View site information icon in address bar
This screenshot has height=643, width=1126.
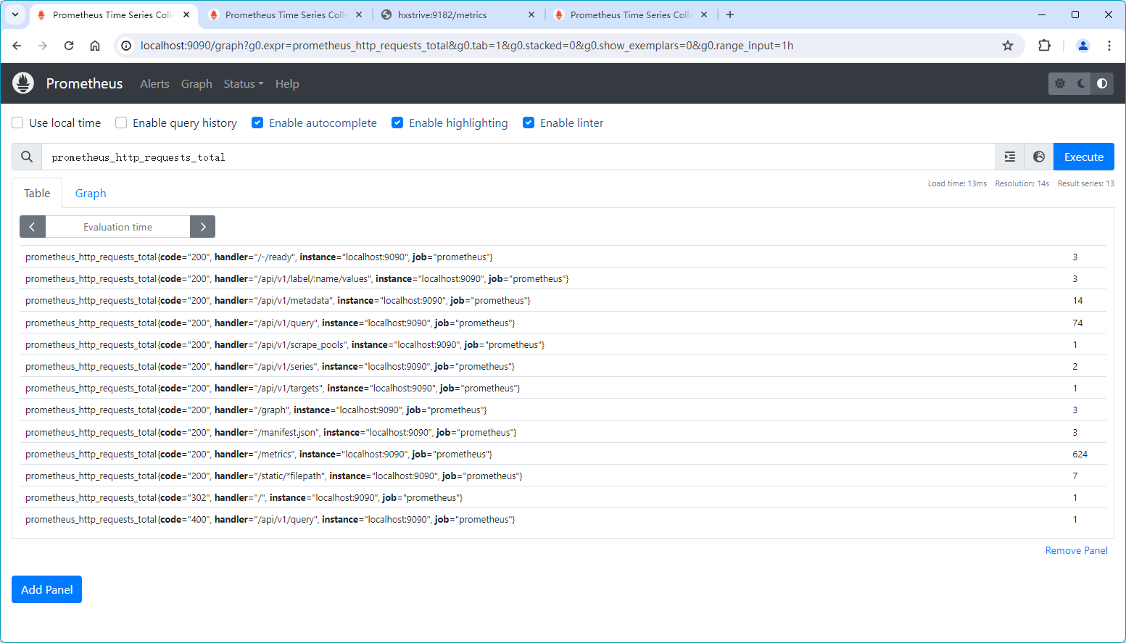(126, 46)
